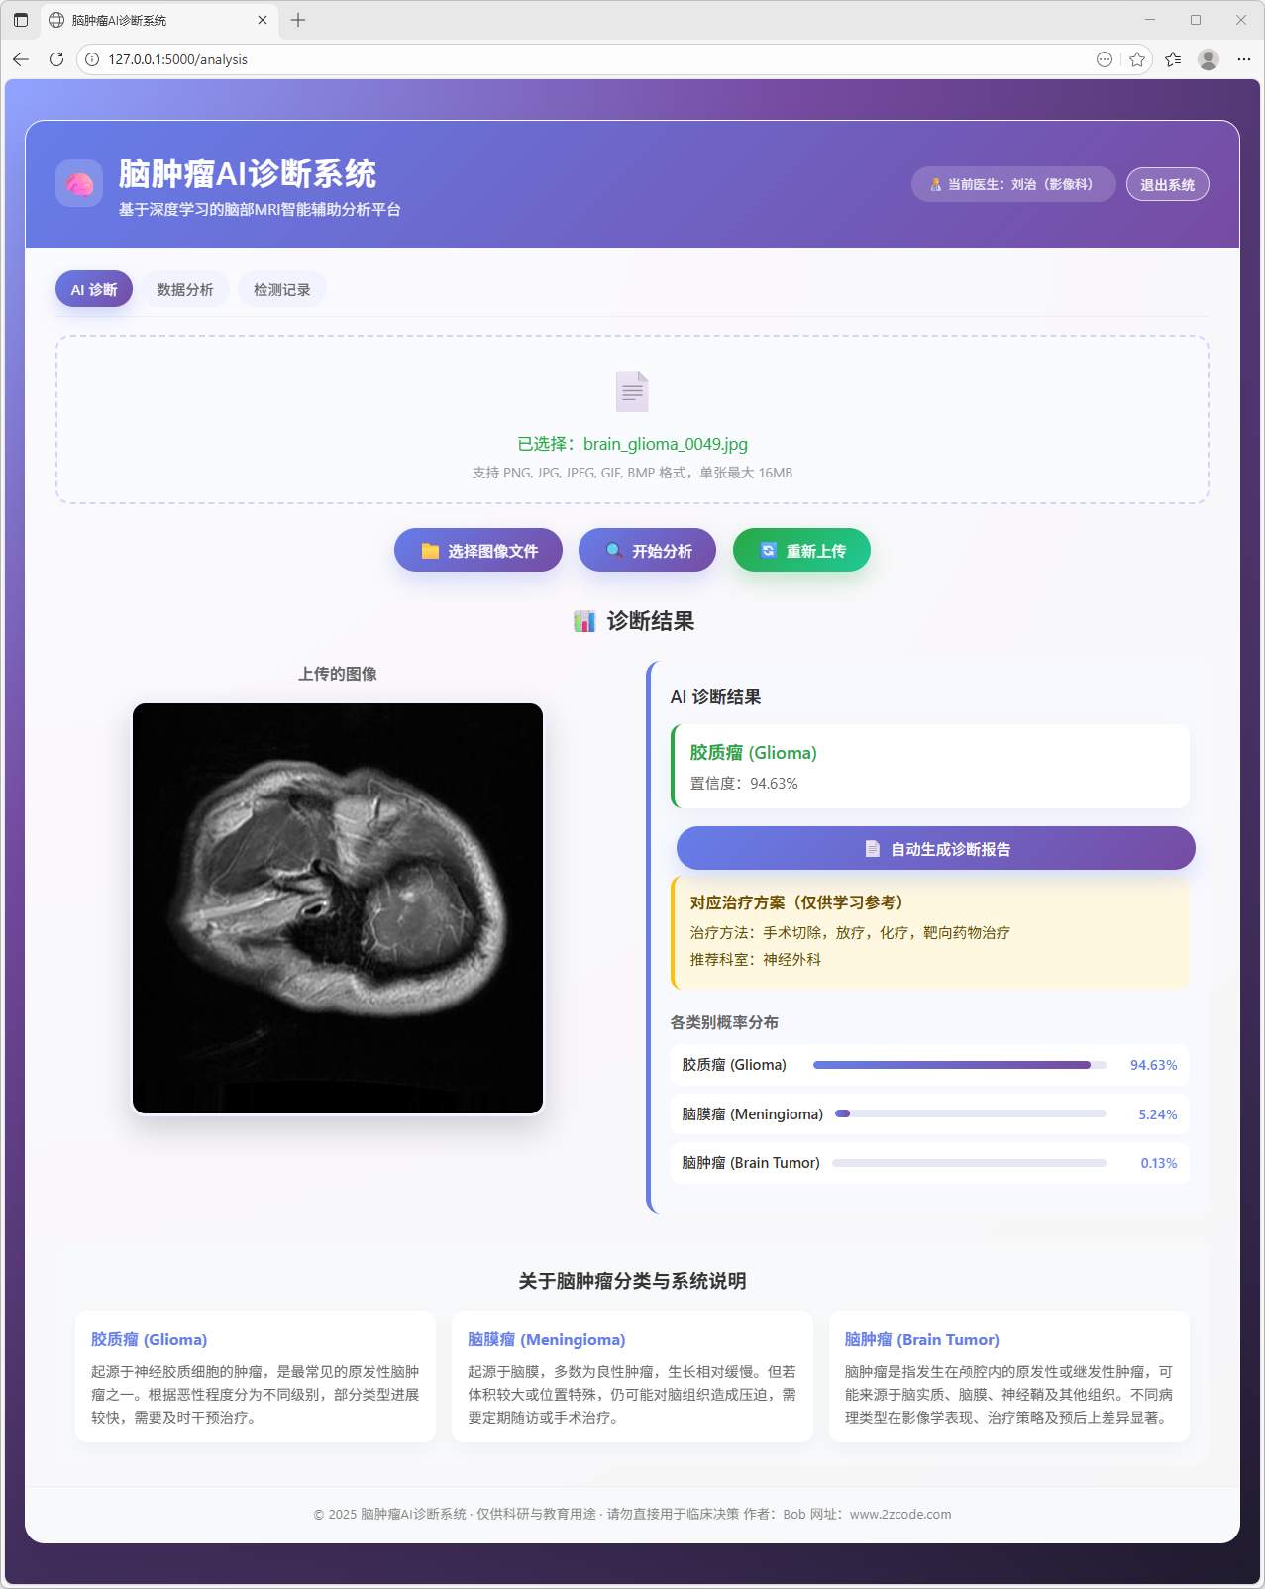Open browser profile avatar icon

[x=1208, y=59]
